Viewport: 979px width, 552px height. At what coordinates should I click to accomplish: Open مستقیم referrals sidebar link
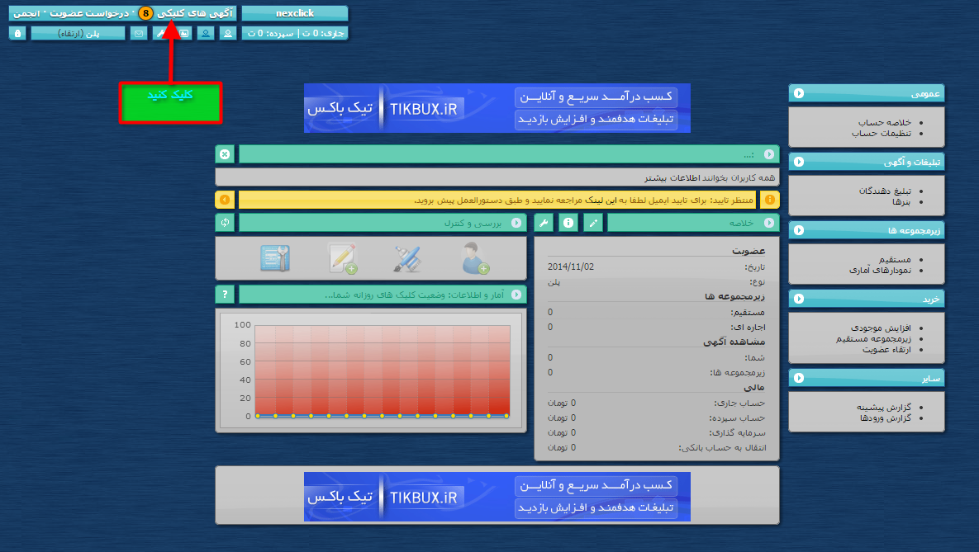click(x=896, y=259)
